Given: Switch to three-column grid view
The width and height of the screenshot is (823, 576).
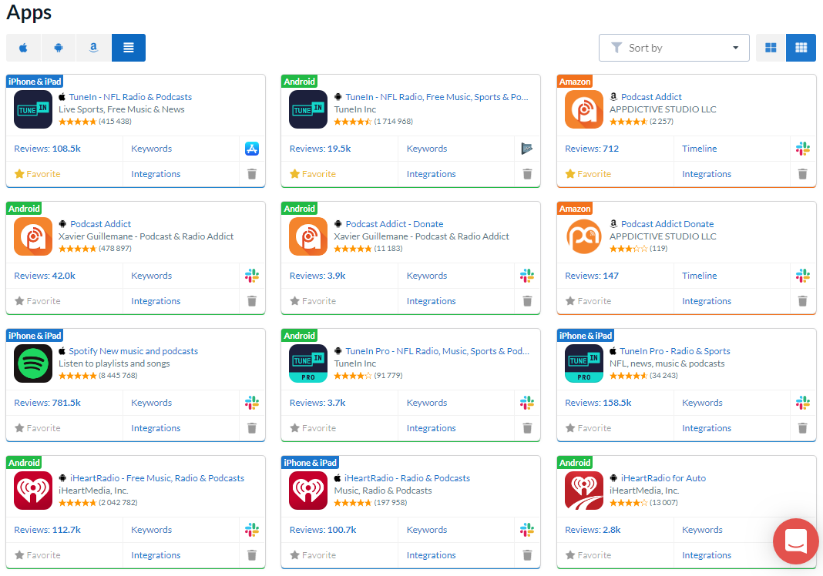Looking at the screenshot, I should 801,48.
